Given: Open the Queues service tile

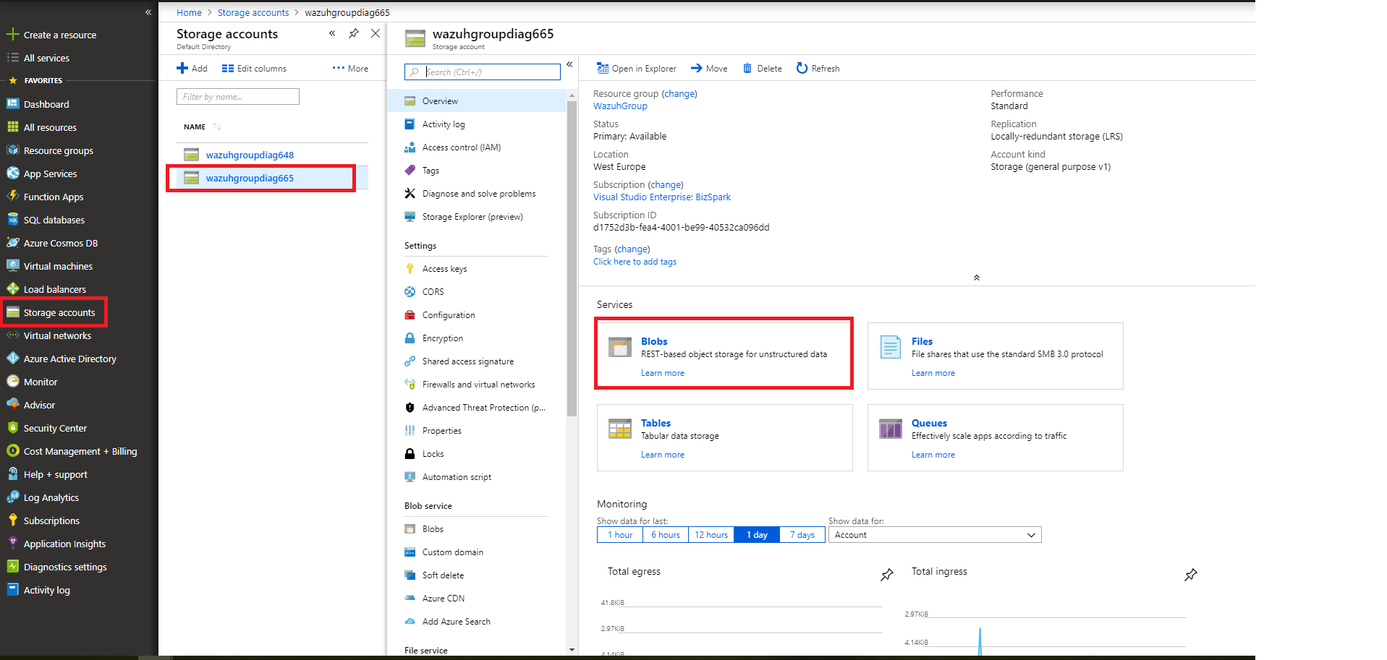Looking at the screenshot, I should pyautogui.click(x=995, y=437).
